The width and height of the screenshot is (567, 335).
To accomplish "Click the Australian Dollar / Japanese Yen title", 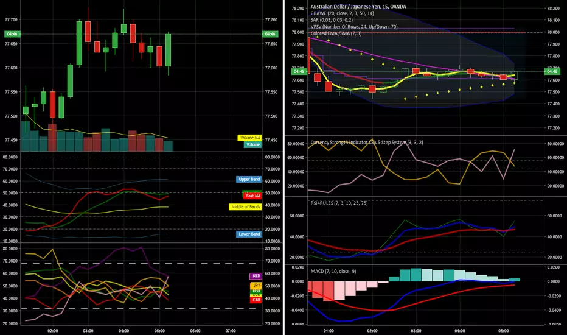I will point(358,7).
